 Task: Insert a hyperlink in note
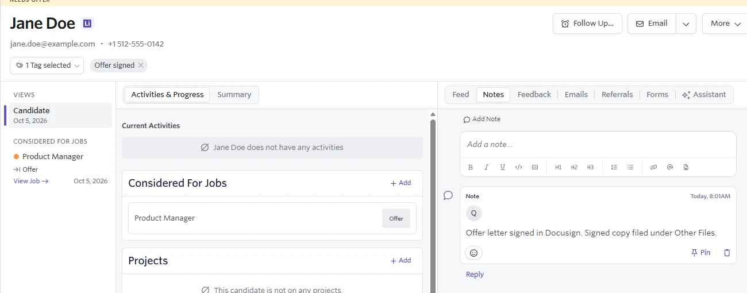point(653,167)
